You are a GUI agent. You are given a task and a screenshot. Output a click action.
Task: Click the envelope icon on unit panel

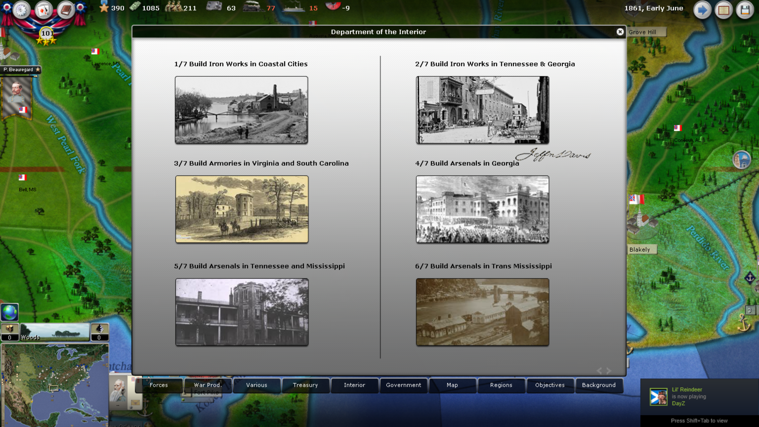pyautogui.click(x=135, y=403)
